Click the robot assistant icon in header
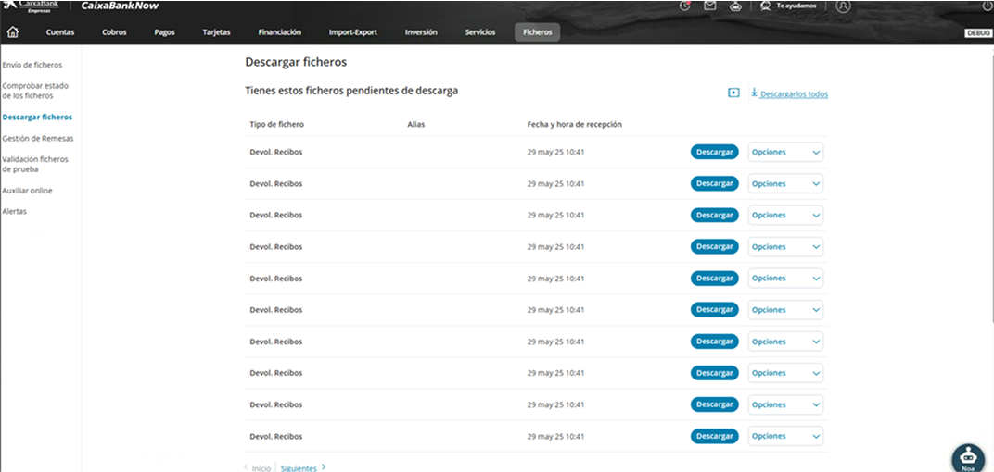994x472 pixels. tap(736, 6)
